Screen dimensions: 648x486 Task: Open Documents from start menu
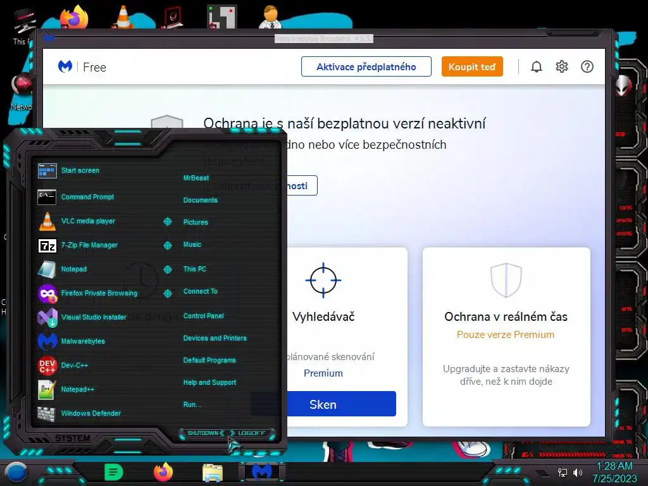200,200
